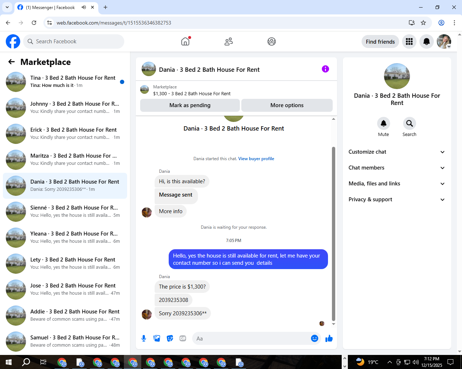
Task: Open Jose's conversation
Action: (x=65, y=290)
